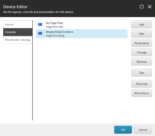
Task: Click the Change button
Action: pos(141,52)
